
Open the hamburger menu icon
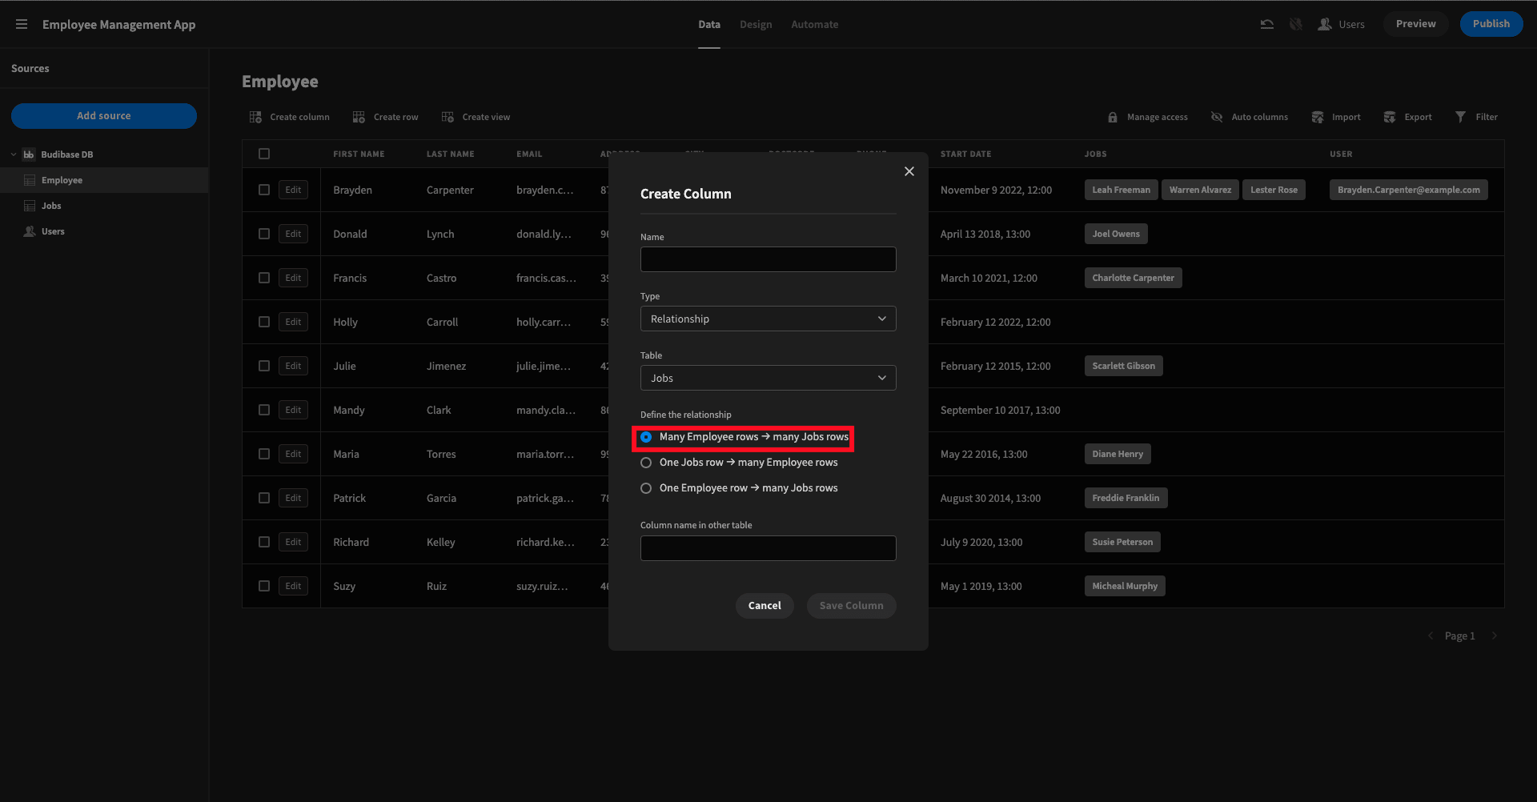[22, 24]
